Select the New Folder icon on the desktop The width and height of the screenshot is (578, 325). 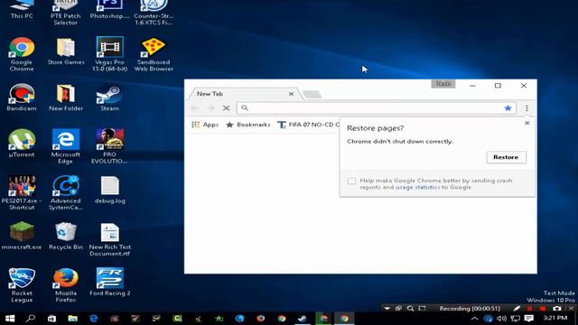(66, 97)
